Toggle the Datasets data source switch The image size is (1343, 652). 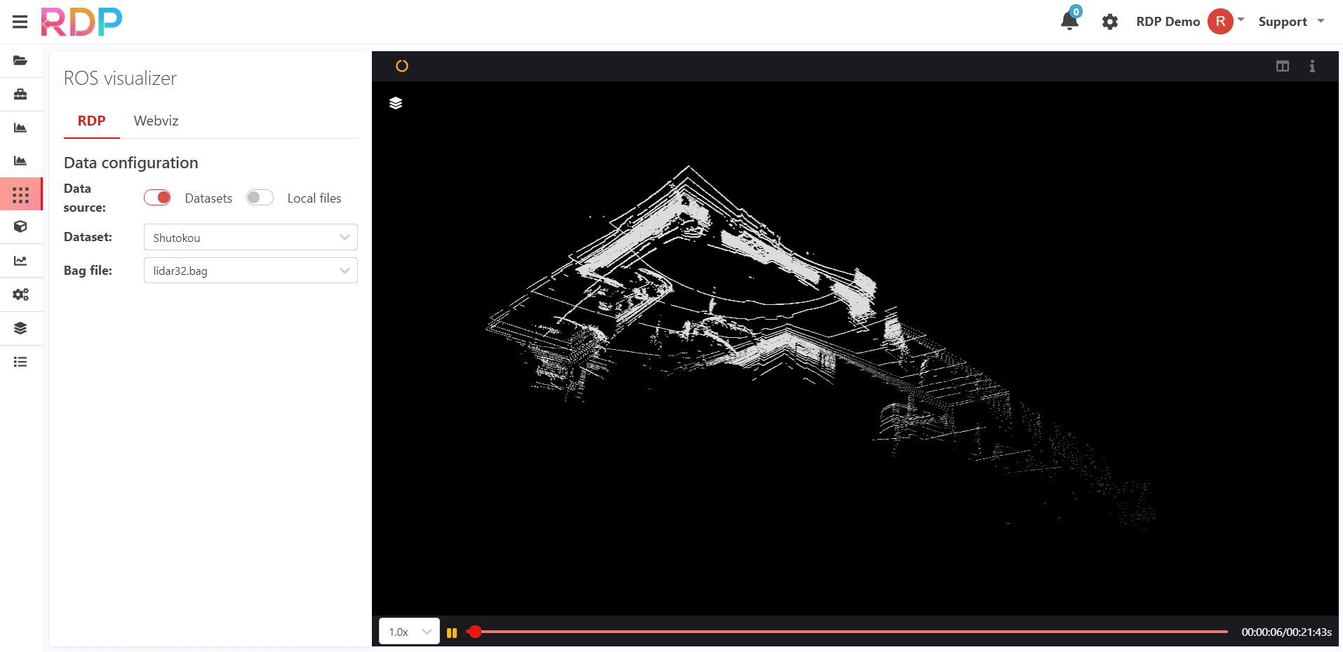click(157, 198)
